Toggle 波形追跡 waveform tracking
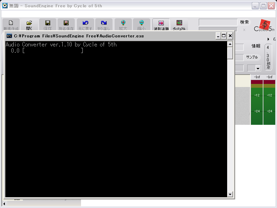 (x=161, y=25)
